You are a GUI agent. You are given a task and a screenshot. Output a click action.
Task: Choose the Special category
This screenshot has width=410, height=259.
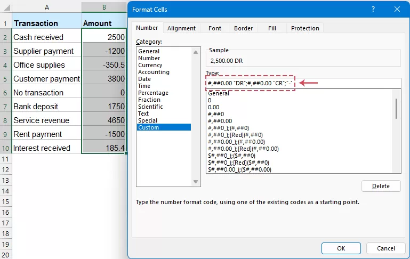(x=164, y=120)
